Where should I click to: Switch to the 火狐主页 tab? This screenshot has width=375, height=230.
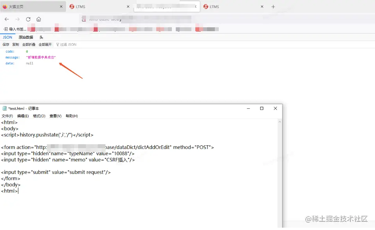pos(33,7)
